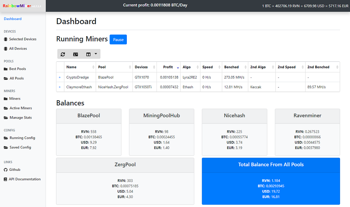Click the 89.57 MH/s benched value
The width and height of the screenshot is (350, 207).
pyautogui.click(x=317, y=87)
